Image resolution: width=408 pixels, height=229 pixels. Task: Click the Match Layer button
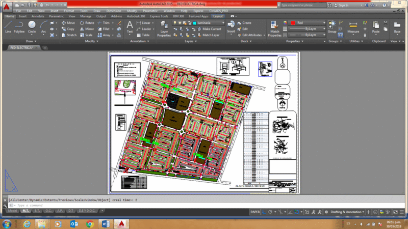[209, 35]
